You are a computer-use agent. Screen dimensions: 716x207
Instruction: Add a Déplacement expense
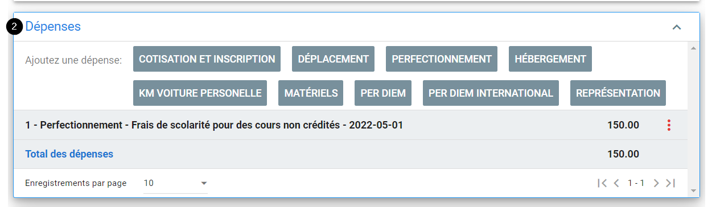pyautogui.click(x=333, y=59)
